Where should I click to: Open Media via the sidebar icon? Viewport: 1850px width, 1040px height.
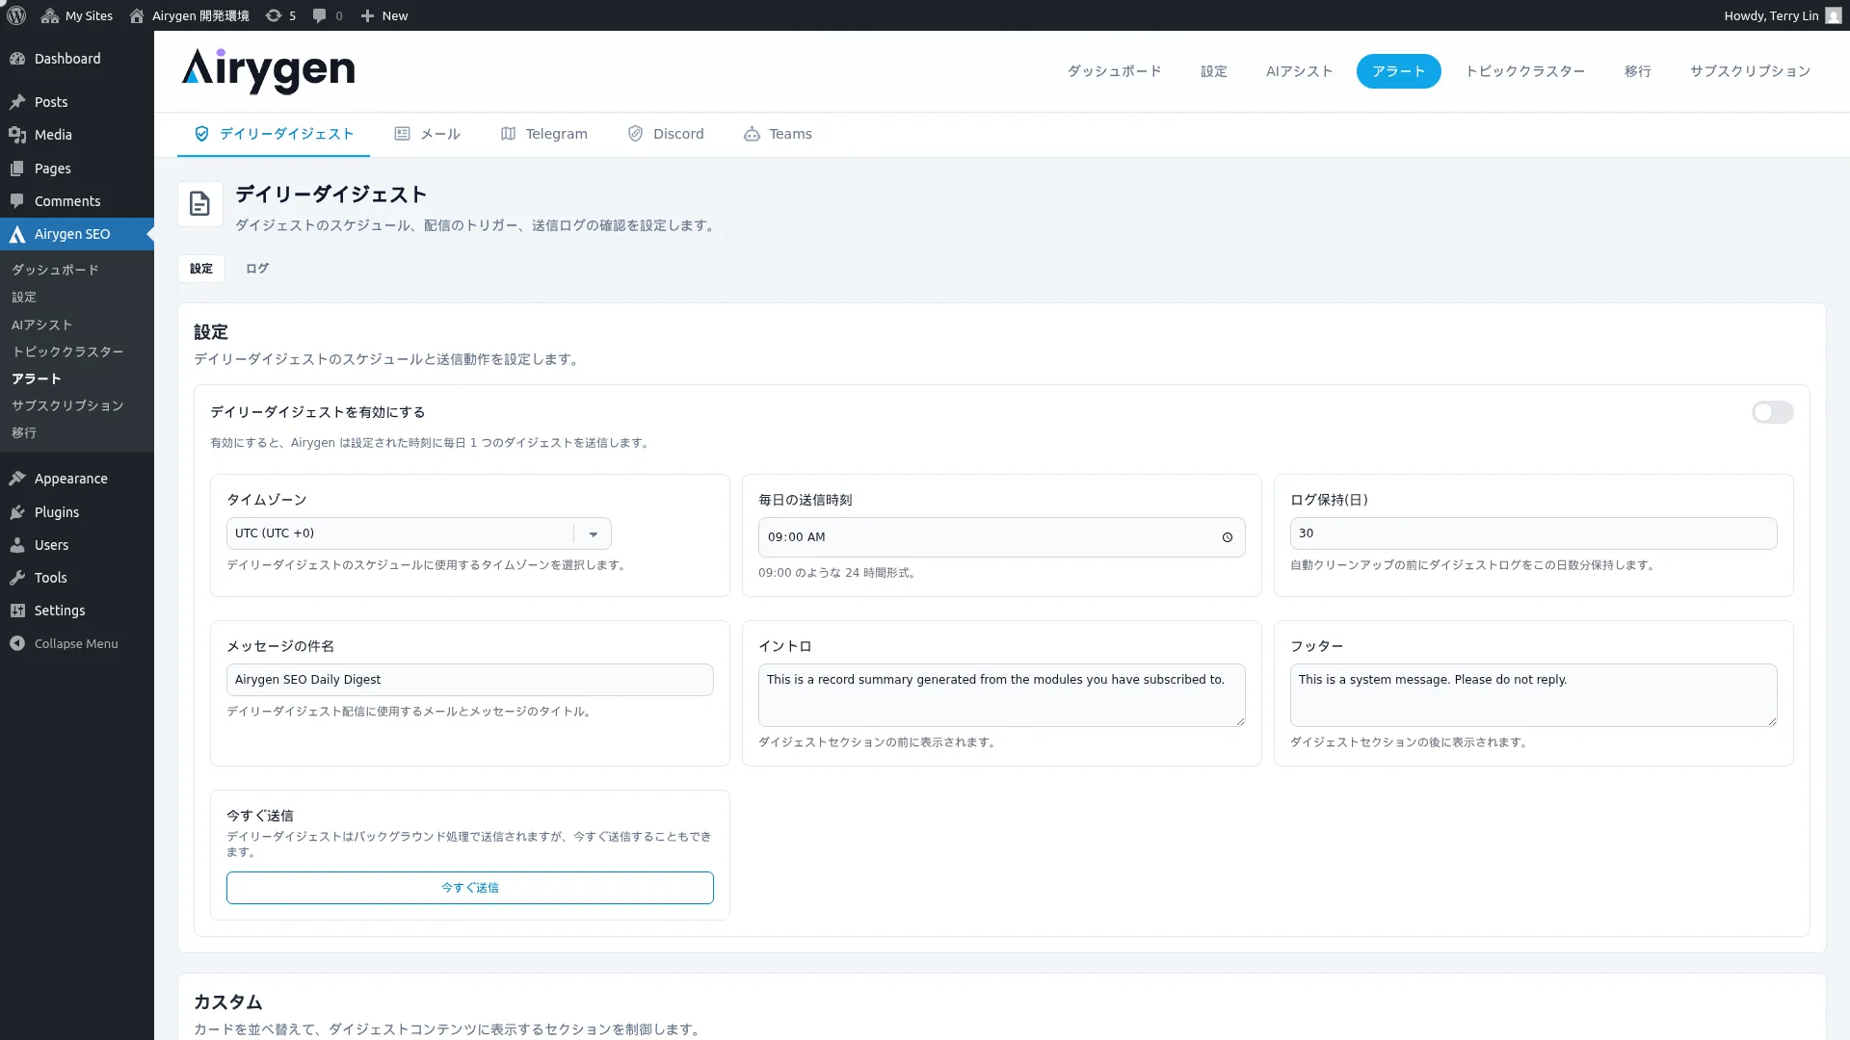[17, 135]
